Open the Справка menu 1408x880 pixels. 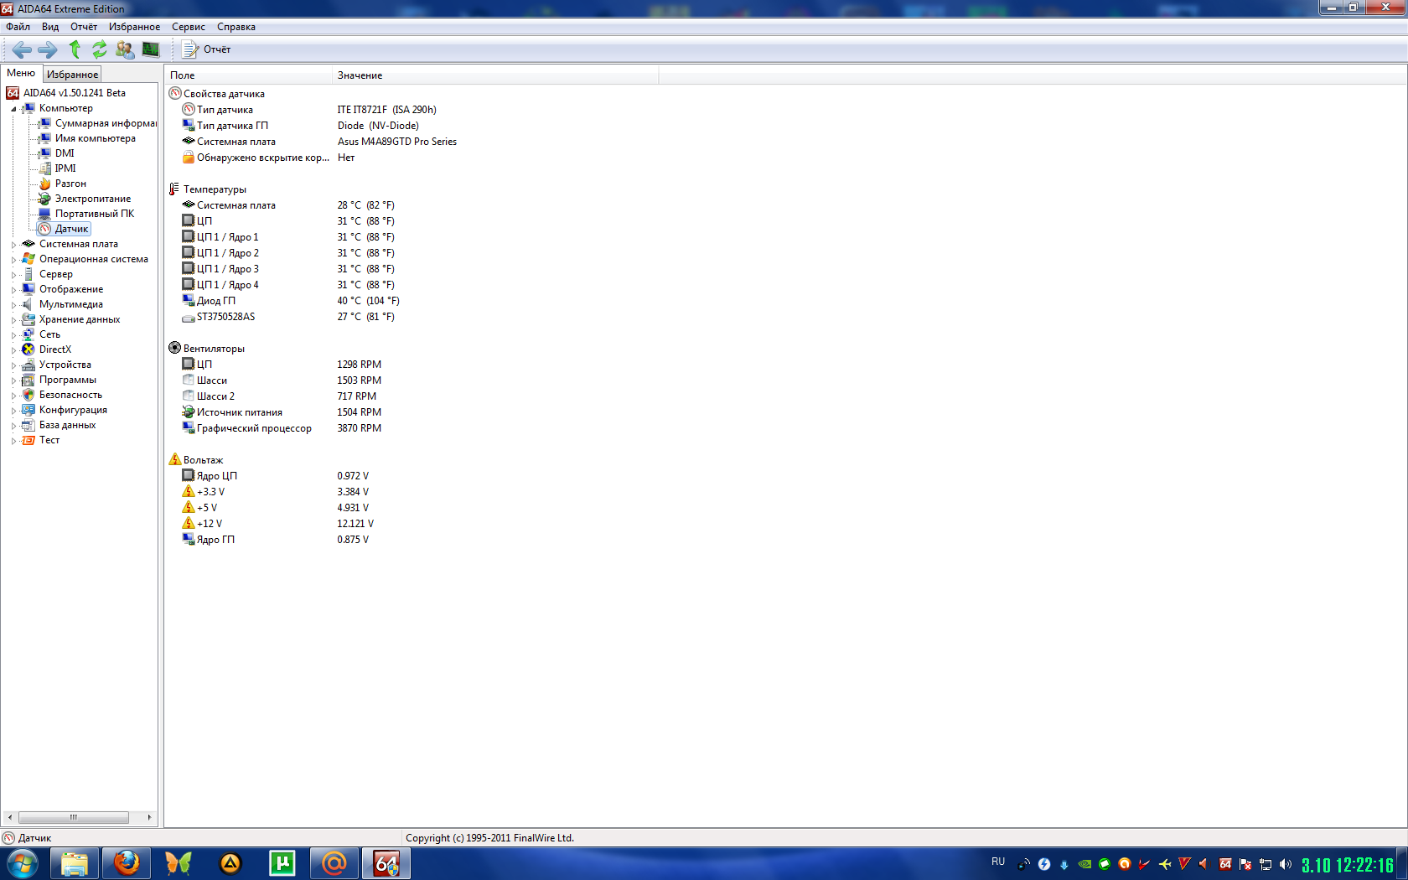tap(236, 27)
